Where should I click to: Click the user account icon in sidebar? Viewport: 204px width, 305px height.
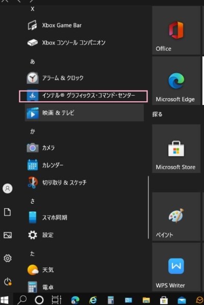point(7,188)
